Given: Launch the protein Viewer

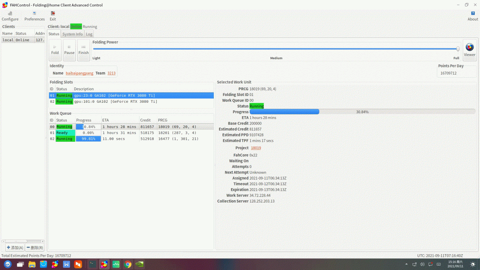Looking at the screenshot, I should click(x=469, y=50).
